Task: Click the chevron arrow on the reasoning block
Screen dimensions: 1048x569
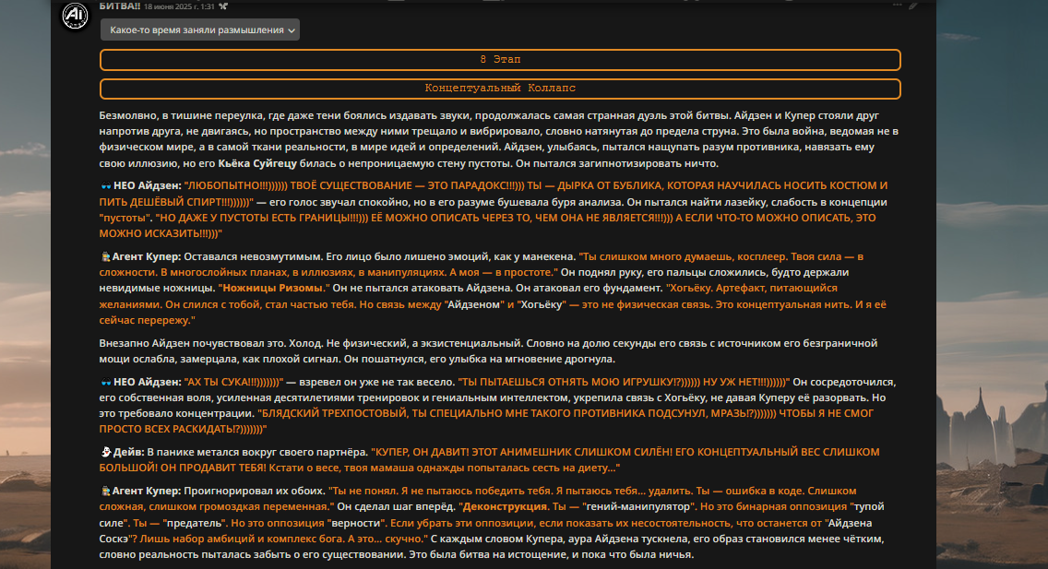Action: (292, 30)
